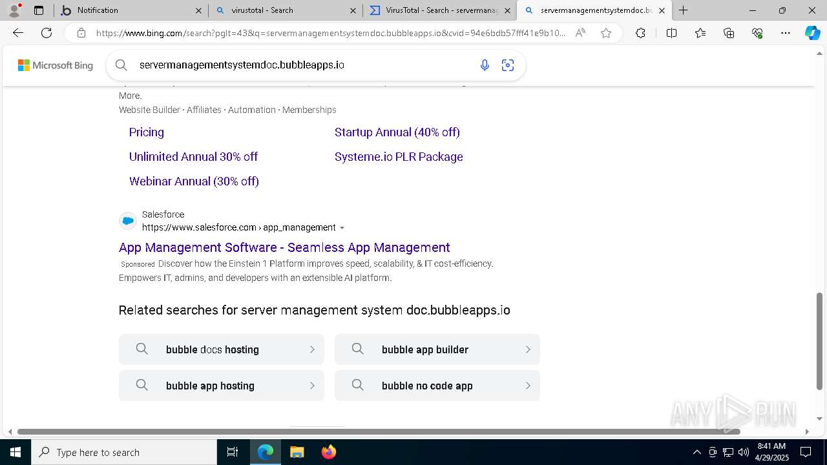The image size is (827, 465).
Task: Open the 'bubble app hosting' related search
Action: point(222,386)
